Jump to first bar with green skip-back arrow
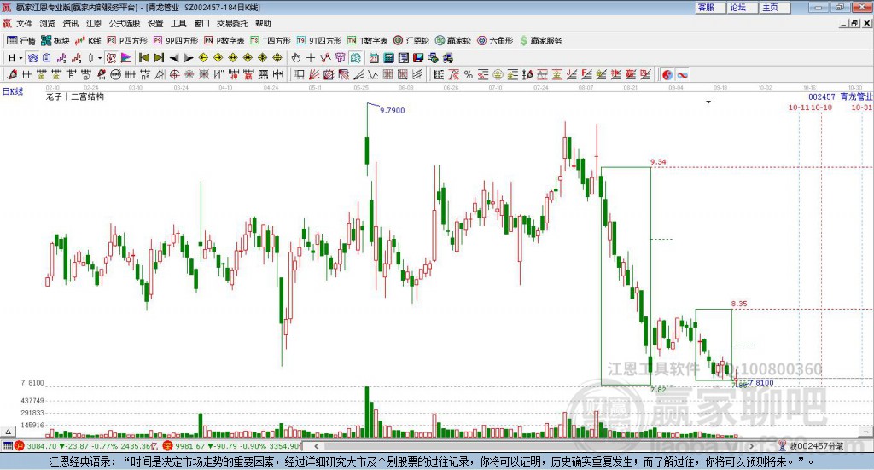874x470 pixels. point(144,58)
